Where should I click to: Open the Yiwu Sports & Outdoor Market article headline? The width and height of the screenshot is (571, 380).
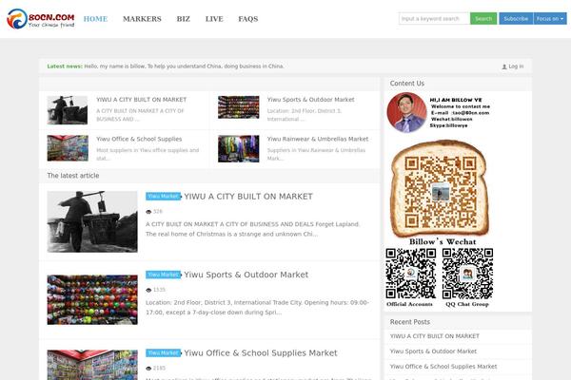click(x=246, y=275)
